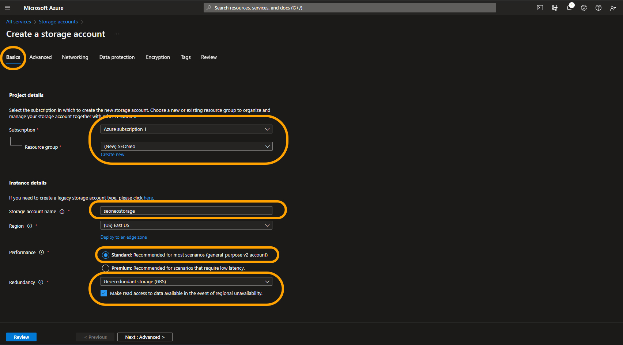Click the Storage account name input field

pyautogui.click(x=186, y=211)
